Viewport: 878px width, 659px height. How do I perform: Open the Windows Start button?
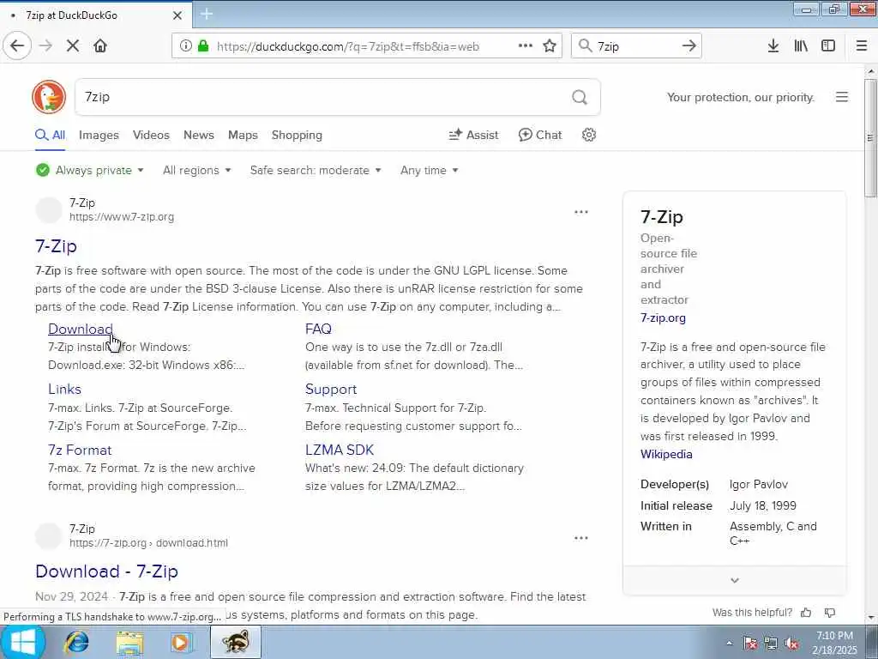22,642
